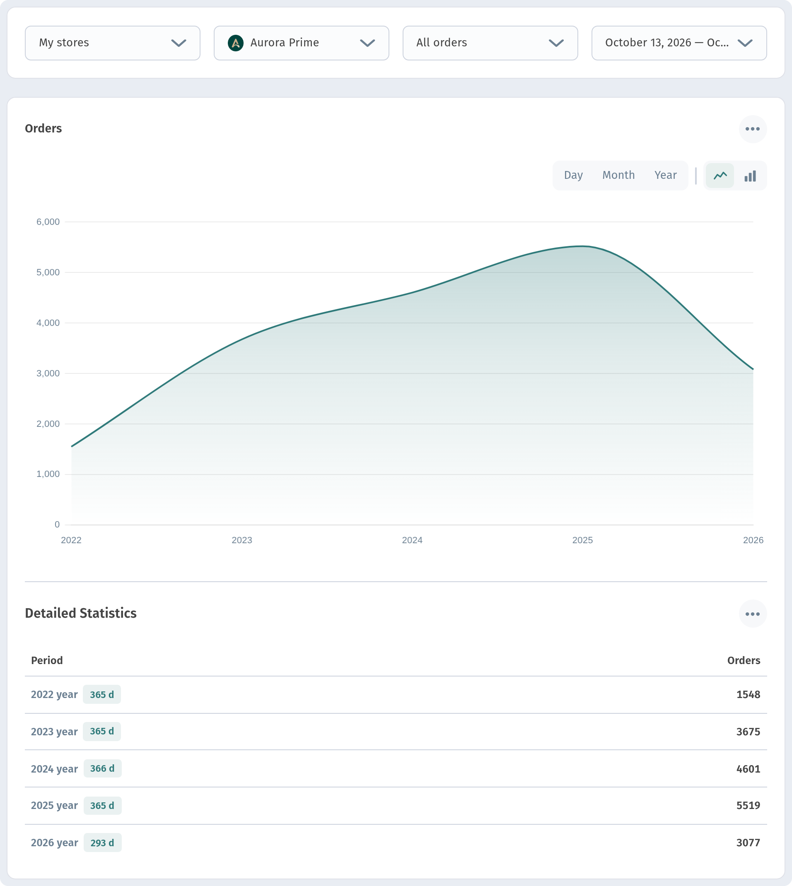Expand the All orders filter dropdown

[490, 43]
